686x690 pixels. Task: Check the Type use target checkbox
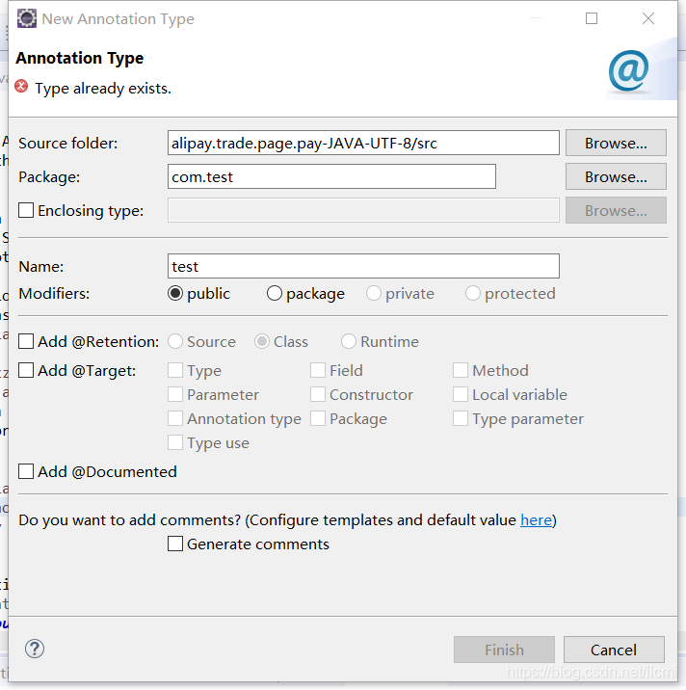175,442
